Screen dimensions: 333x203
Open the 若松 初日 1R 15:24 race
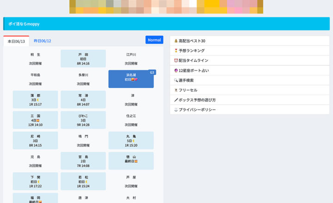(x=83, y=181)
